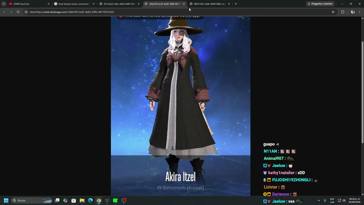Viewport: 364px width, 205px height.
Task: Click the Animal907 username in chat
Action: coord(274,159)
